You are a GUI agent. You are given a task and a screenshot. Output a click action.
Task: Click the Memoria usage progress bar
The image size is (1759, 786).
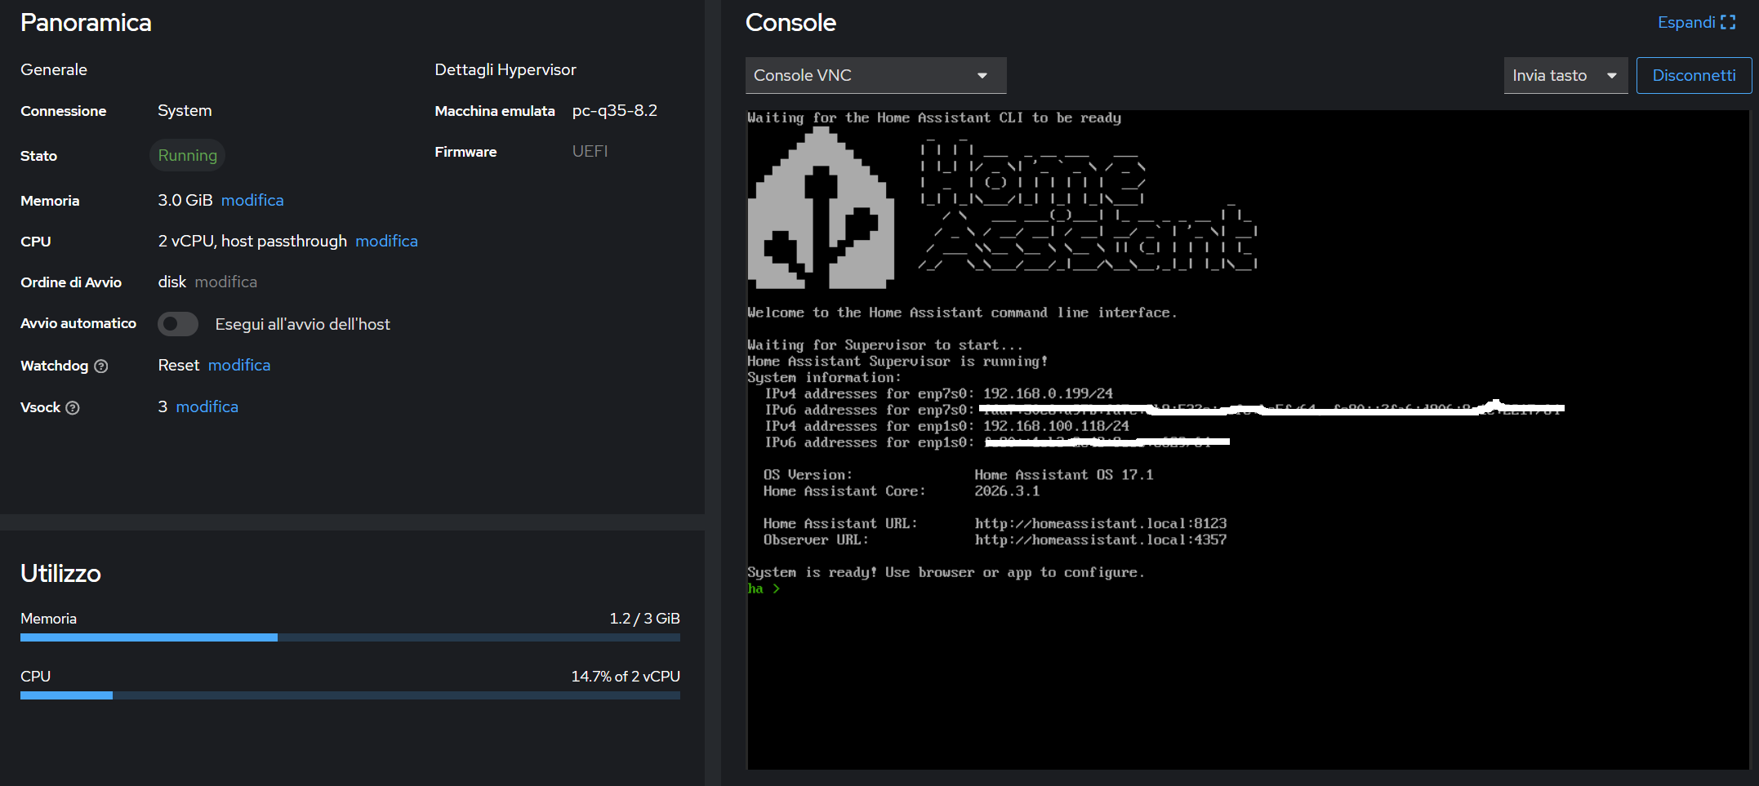point(350,637)
